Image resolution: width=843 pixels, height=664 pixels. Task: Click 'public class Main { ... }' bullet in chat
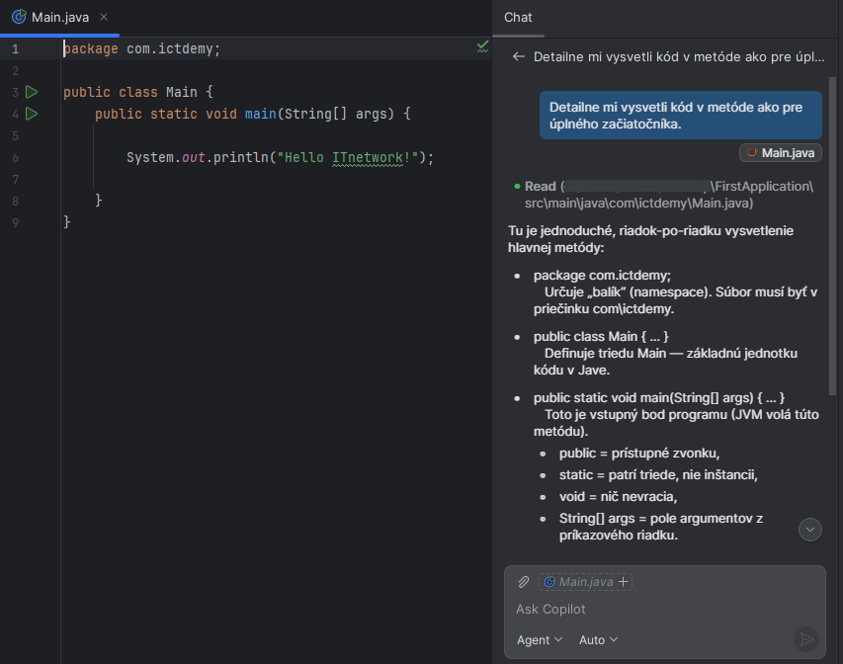click(601, 337)
